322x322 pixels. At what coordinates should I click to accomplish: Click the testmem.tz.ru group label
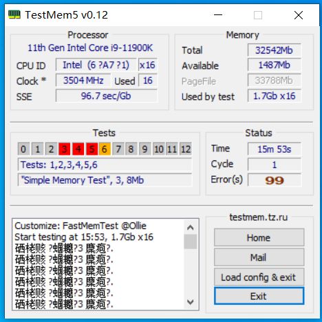click(x=259, y=217)
